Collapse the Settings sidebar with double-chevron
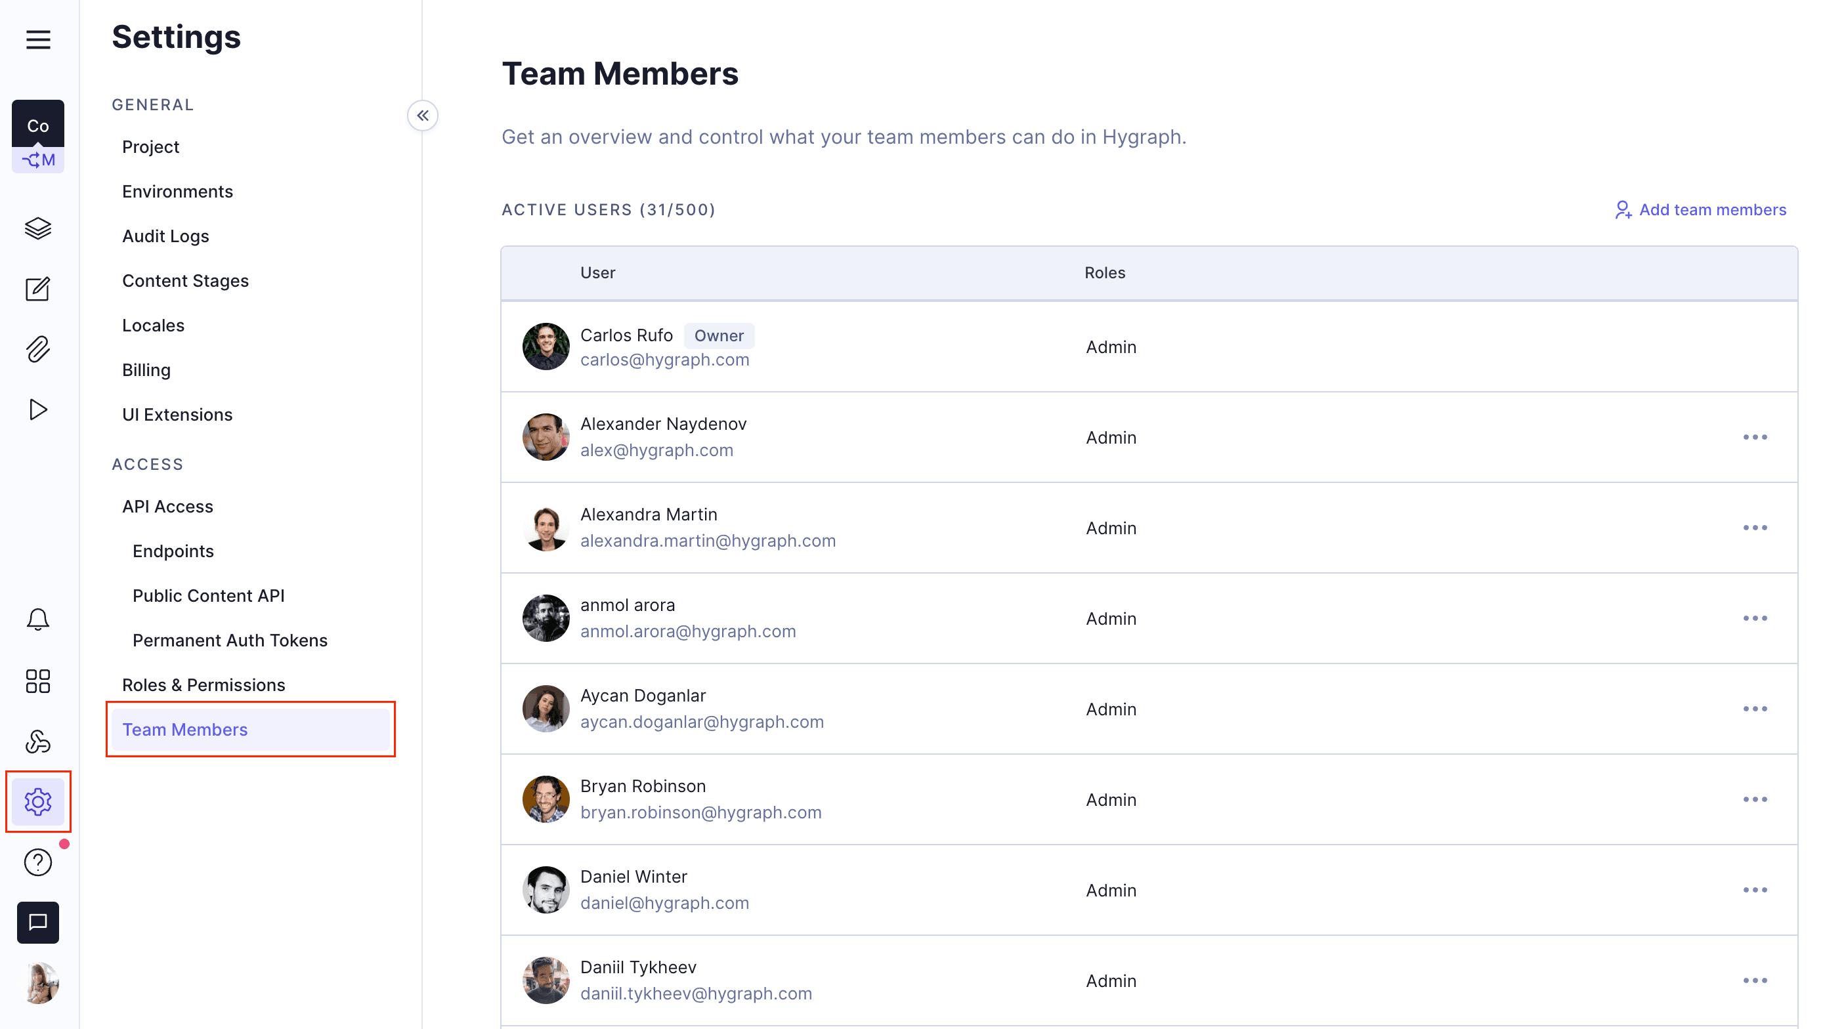The width and height of the screenshot is (1825, 1029). 423,115
